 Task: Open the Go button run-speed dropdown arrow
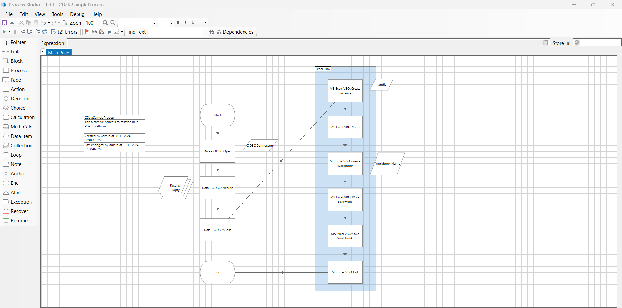click(x=9, y=32)
